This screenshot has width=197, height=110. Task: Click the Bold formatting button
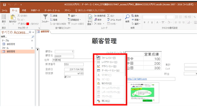coord(144,22)
